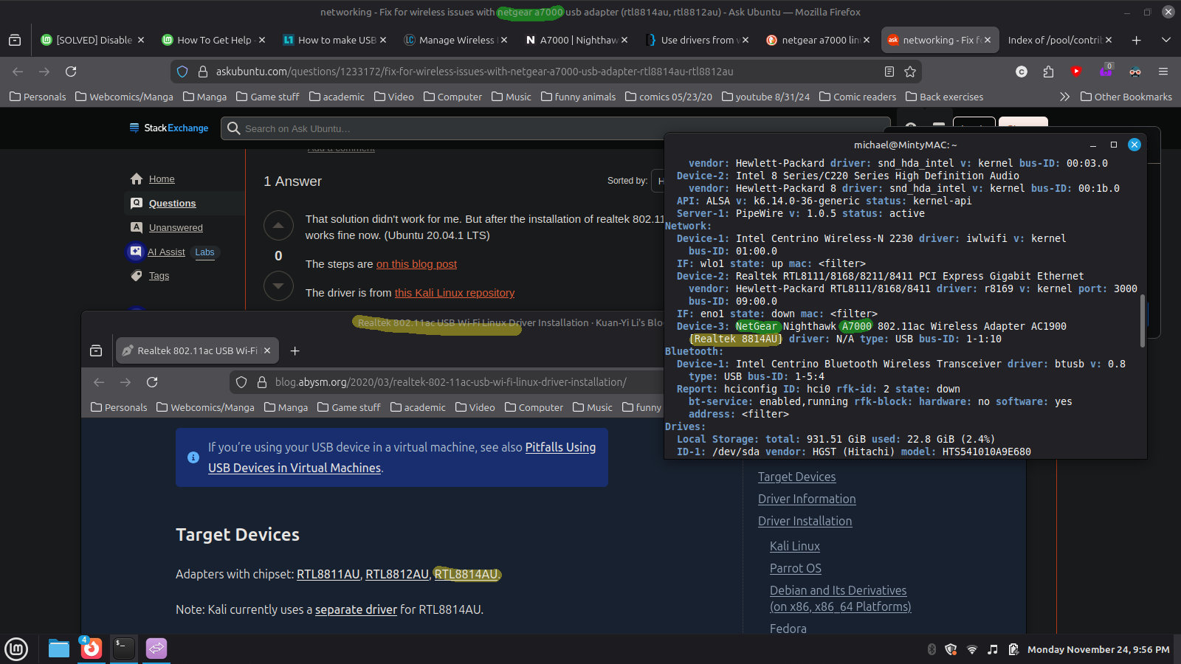Toggle reader view in the address bar
Viewport: 1181px width, 664px height.
pos(889,72)
